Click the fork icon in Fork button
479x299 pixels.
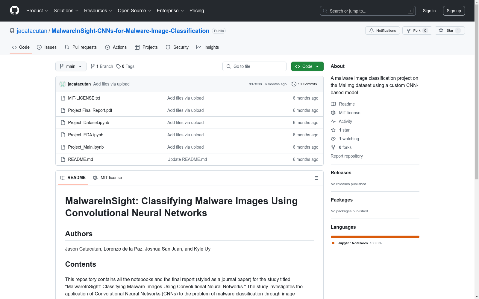409,30
